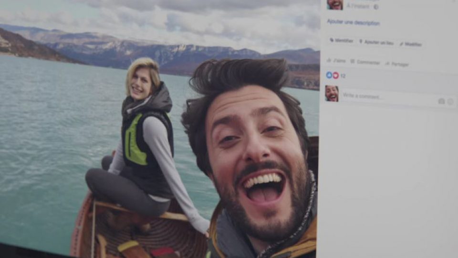Click "Ajouter une description" link
Image resolution: width=458 pixels, height=258 pixels.
(x=353, y=22)
